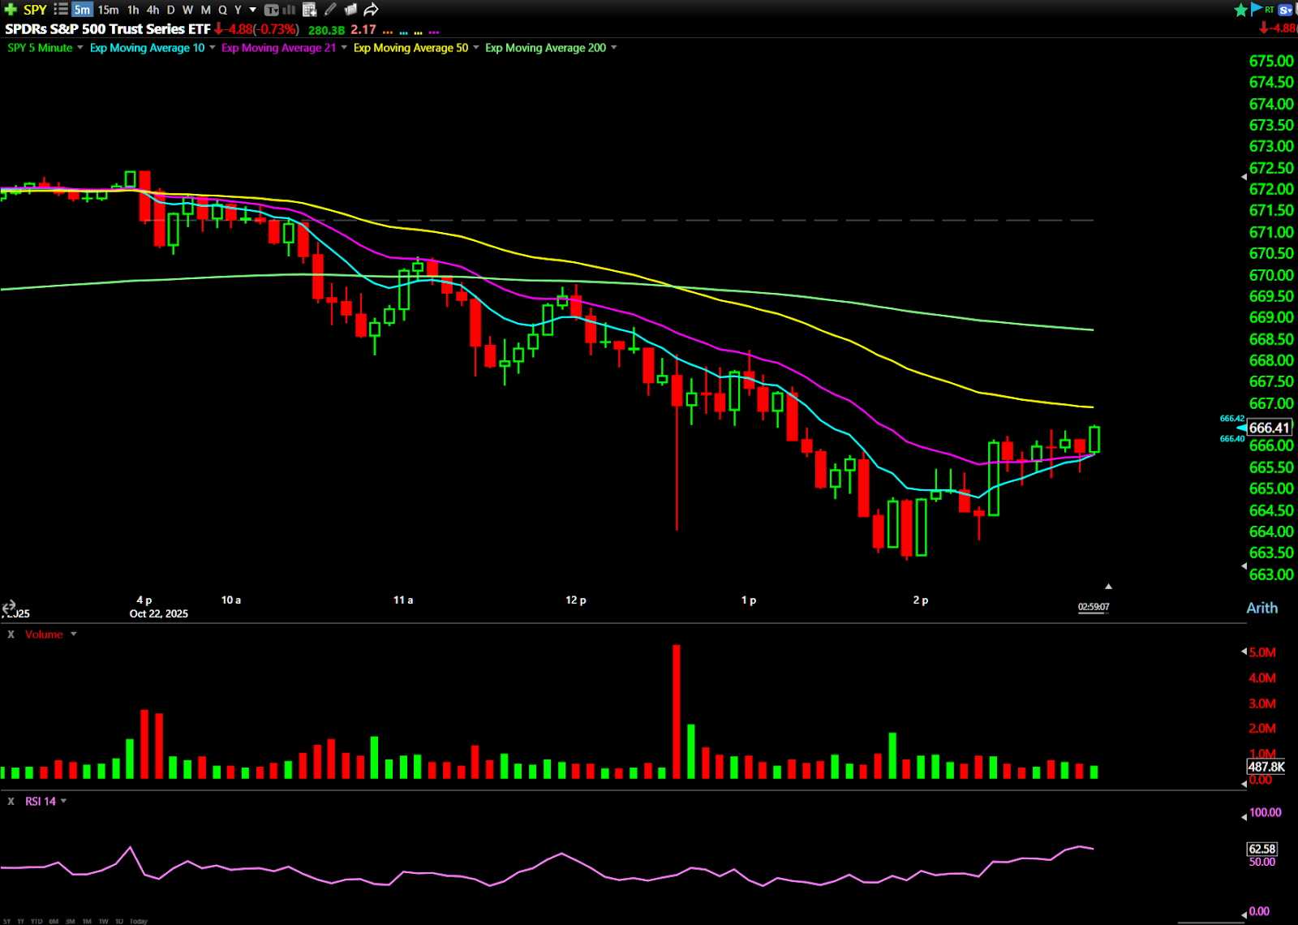Open the Volume indicator dropdown arrow

click(74, 635)
